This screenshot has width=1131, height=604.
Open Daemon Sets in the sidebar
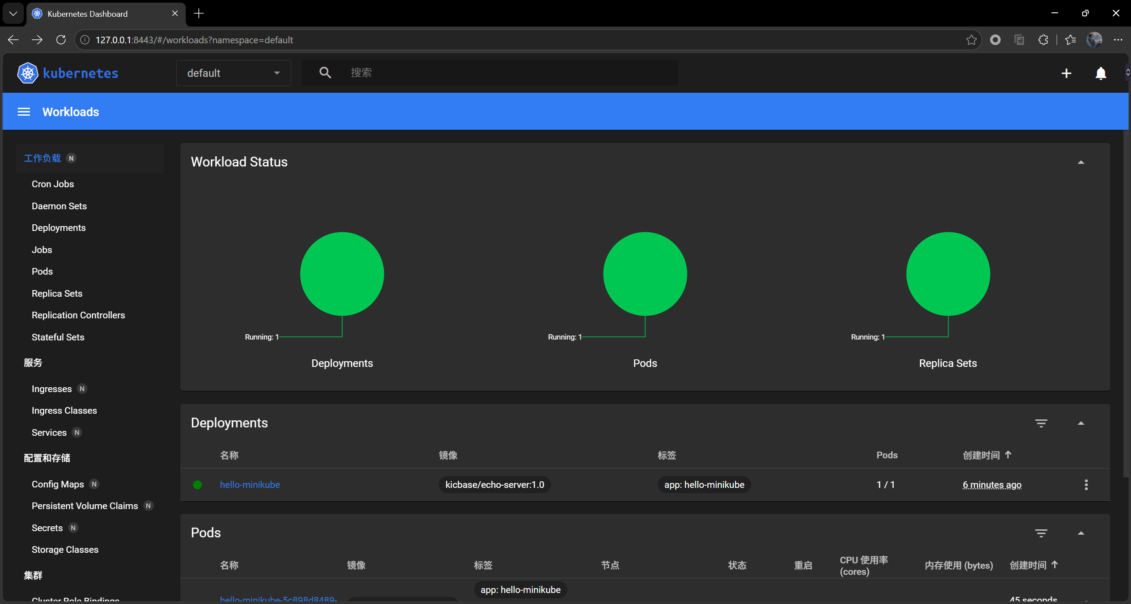coord(59,206)
